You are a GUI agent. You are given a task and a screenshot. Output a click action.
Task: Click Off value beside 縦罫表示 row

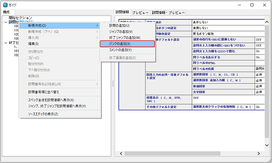(x=228, y=99)
